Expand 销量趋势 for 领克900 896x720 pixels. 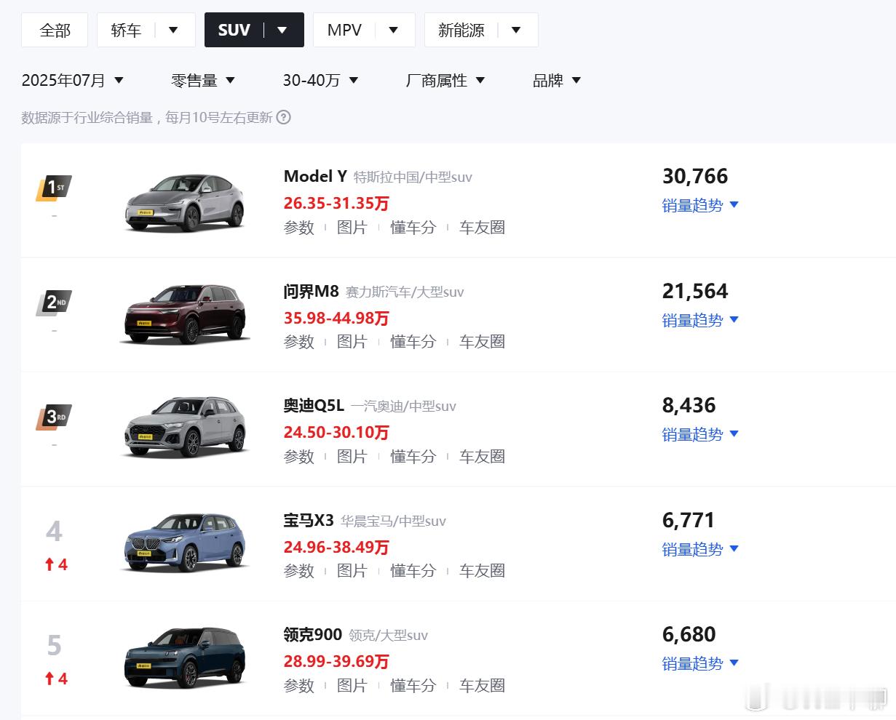pyautogui.click(x=700, y=663)
